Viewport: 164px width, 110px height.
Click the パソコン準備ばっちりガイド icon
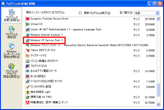click(28, 61)
